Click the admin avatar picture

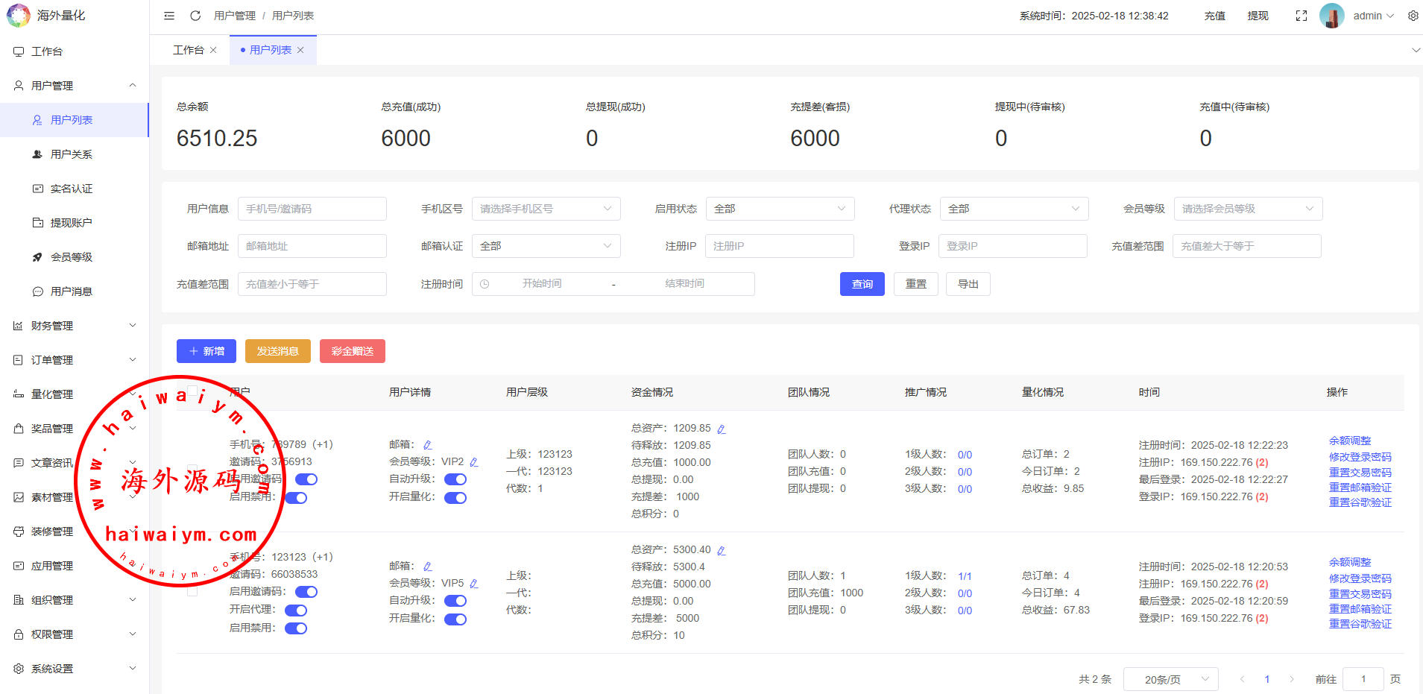(x=1331, y=16)
